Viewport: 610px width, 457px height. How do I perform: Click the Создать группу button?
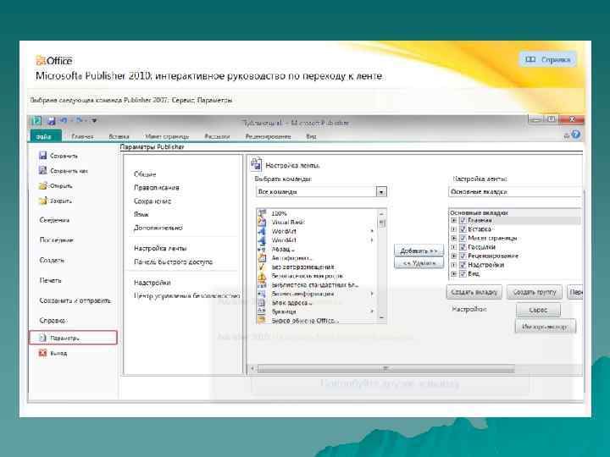click(534, 292)
